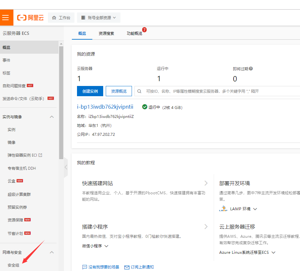Open instance i-bp13iwdb762kjvipntii link
Screen dimensions: 300x271
105,107
